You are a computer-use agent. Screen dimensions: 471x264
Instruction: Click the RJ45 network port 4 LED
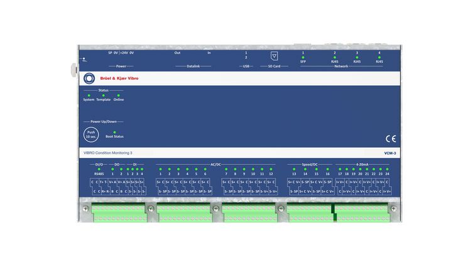tap(379, 57)
